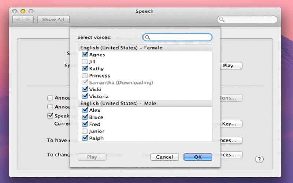Viewport: 293px width, 183px height.
Task: Select the Victoria voice row
Action: point(99,96)
